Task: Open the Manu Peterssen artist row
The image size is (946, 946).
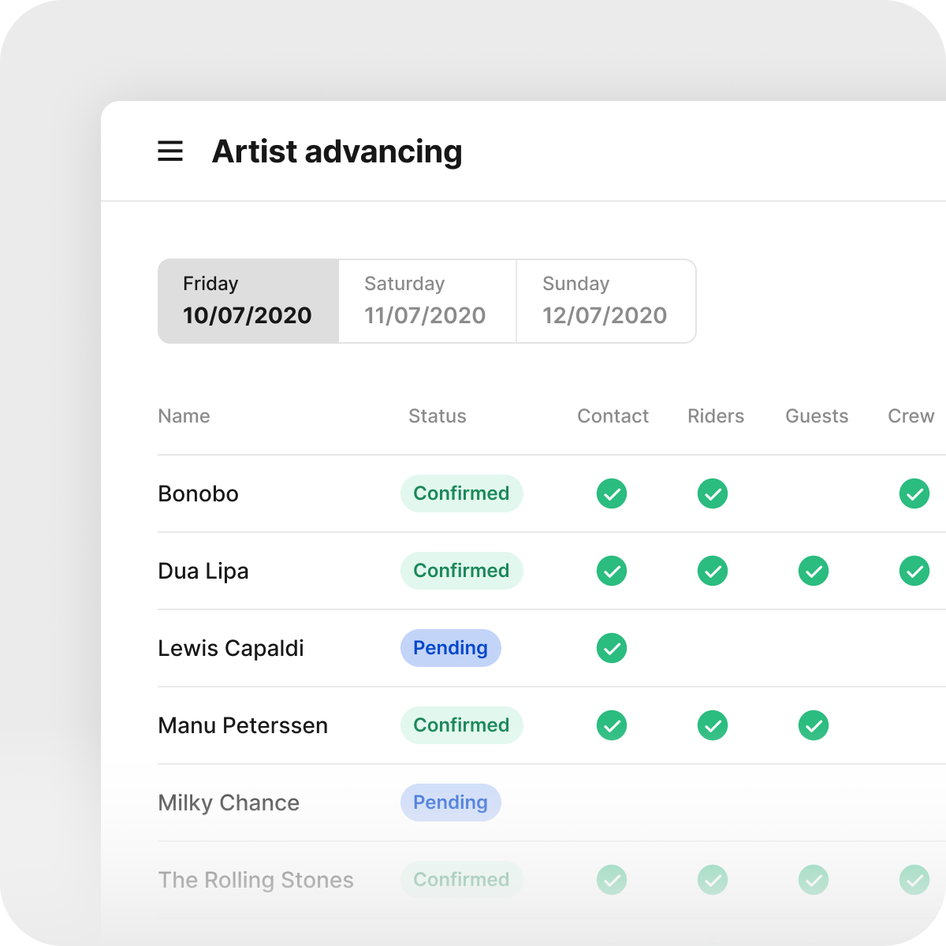Action: pyautogui.click(x=243, y=725)
